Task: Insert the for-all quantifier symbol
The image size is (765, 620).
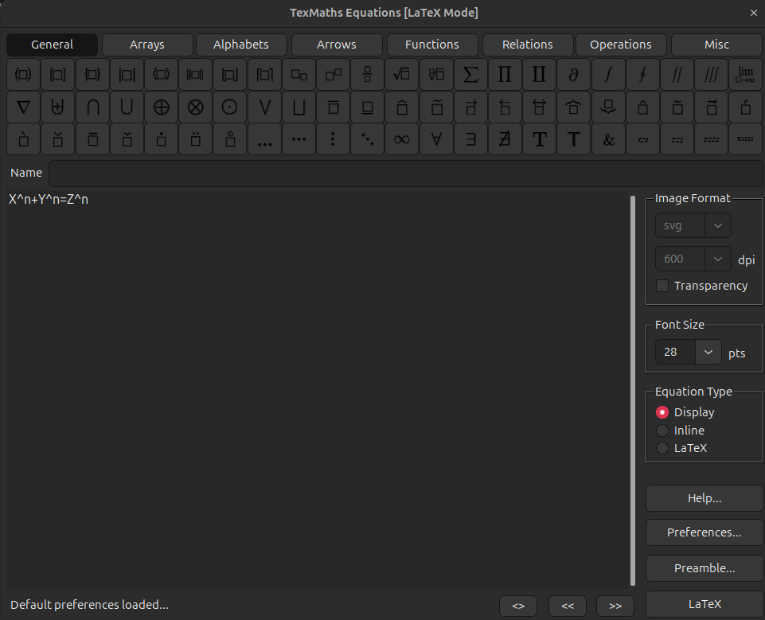Action: click(x=436, y=139)
